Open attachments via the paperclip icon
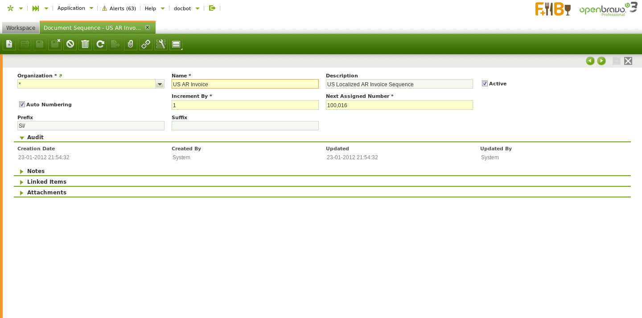Screen dimensions: 642x318 pyautogui.click(x=131, y=44)
